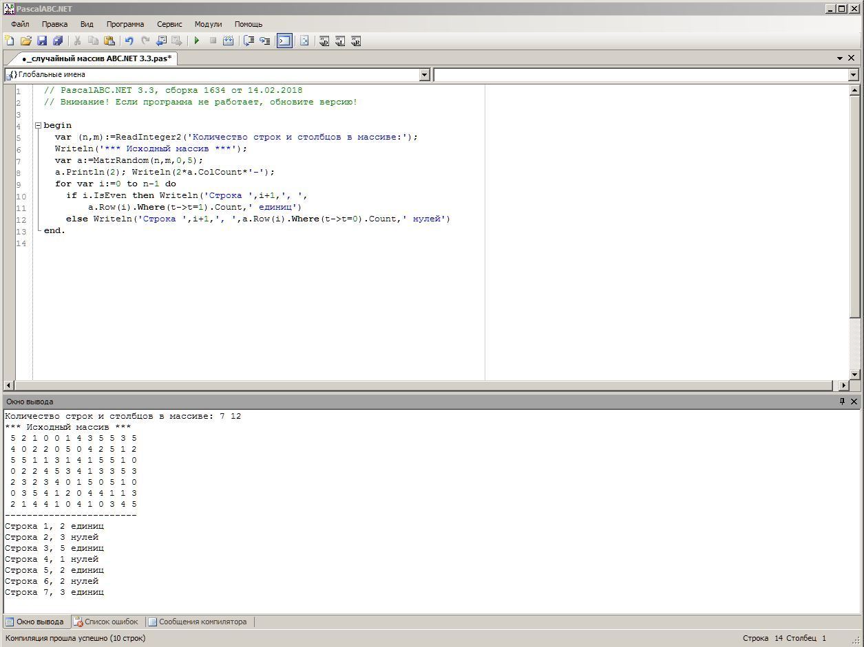This screenshot has height=647, width=864.
Task: Paste from clipboard using the toolbar icon
Action: pos(109,41)
